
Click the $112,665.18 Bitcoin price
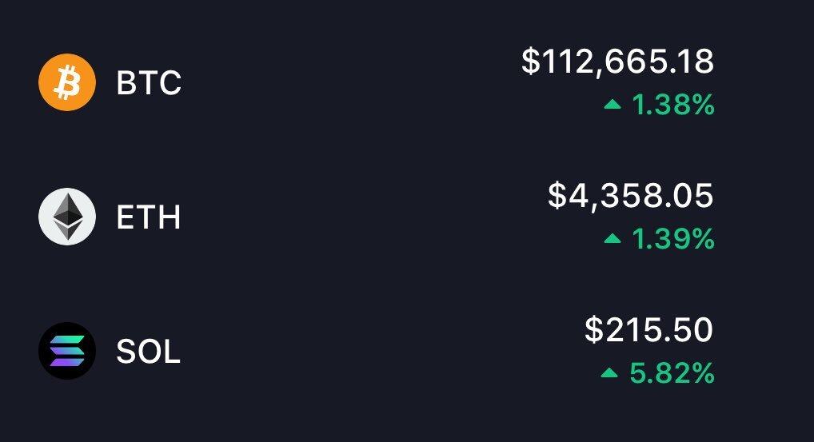618,62
